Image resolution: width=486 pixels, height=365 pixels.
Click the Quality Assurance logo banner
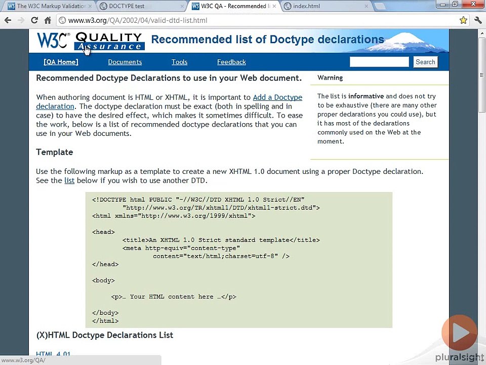[109, 41]
